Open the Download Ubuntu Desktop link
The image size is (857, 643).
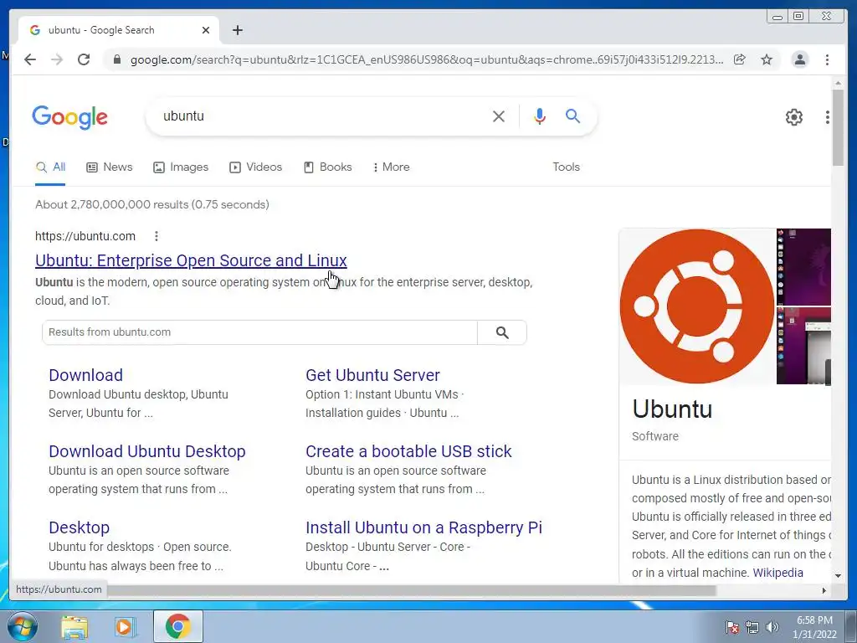tap(147, 451)
